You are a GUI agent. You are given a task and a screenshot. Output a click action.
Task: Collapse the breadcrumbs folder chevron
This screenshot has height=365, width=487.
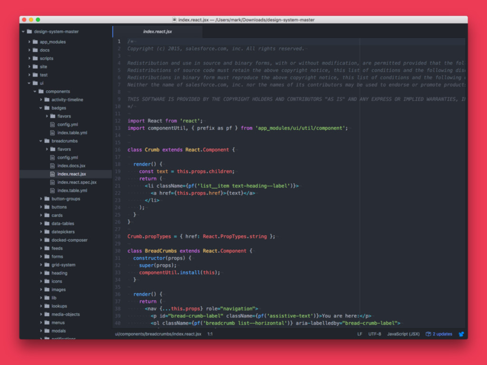tap(41, 141)
